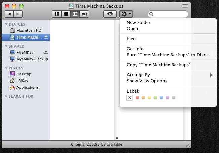Click the eMKay house icon
Viewport: 219px width, 153px height.
pos(12,80)
